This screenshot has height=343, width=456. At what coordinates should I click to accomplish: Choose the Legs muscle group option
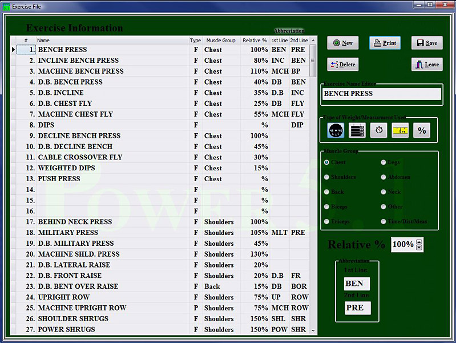click(x=384, y=162)
